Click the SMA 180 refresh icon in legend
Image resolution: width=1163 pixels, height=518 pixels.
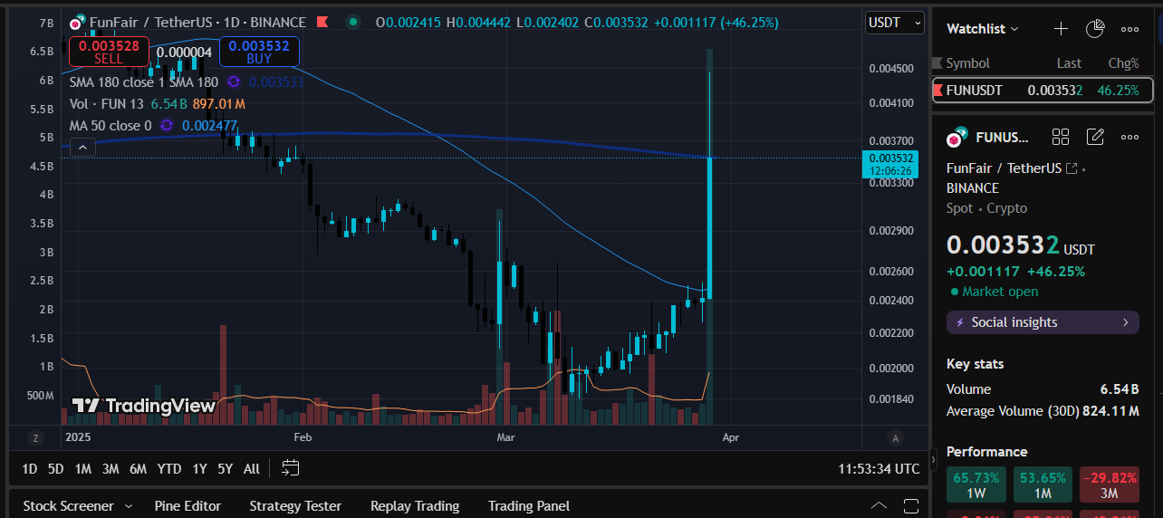(x=233, y=82)
